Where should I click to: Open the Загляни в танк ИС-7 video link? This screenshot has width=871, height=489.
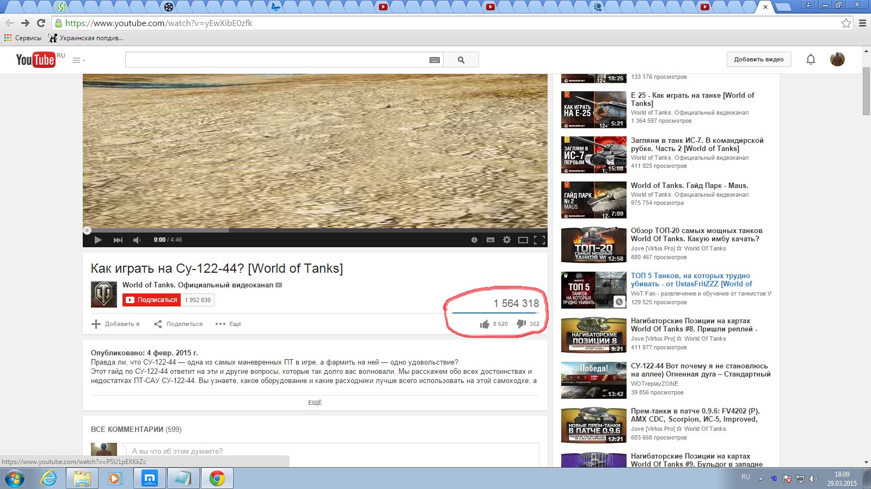[697, 145]
